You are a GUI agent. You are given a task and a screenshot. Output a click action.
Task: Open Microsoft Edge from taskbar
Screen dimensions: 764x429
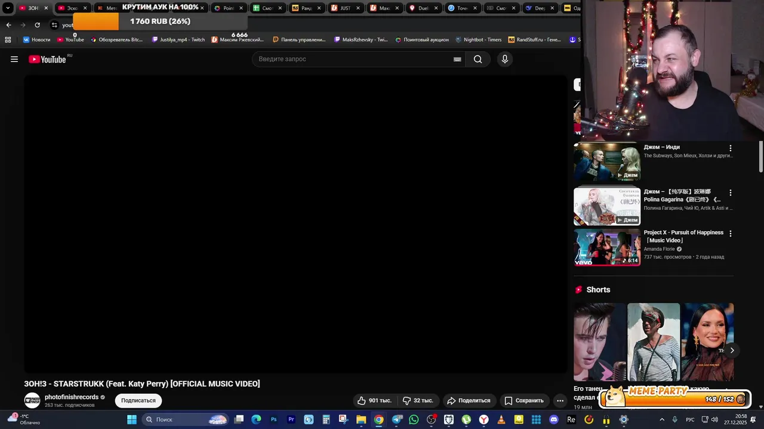tap(256, 419)
